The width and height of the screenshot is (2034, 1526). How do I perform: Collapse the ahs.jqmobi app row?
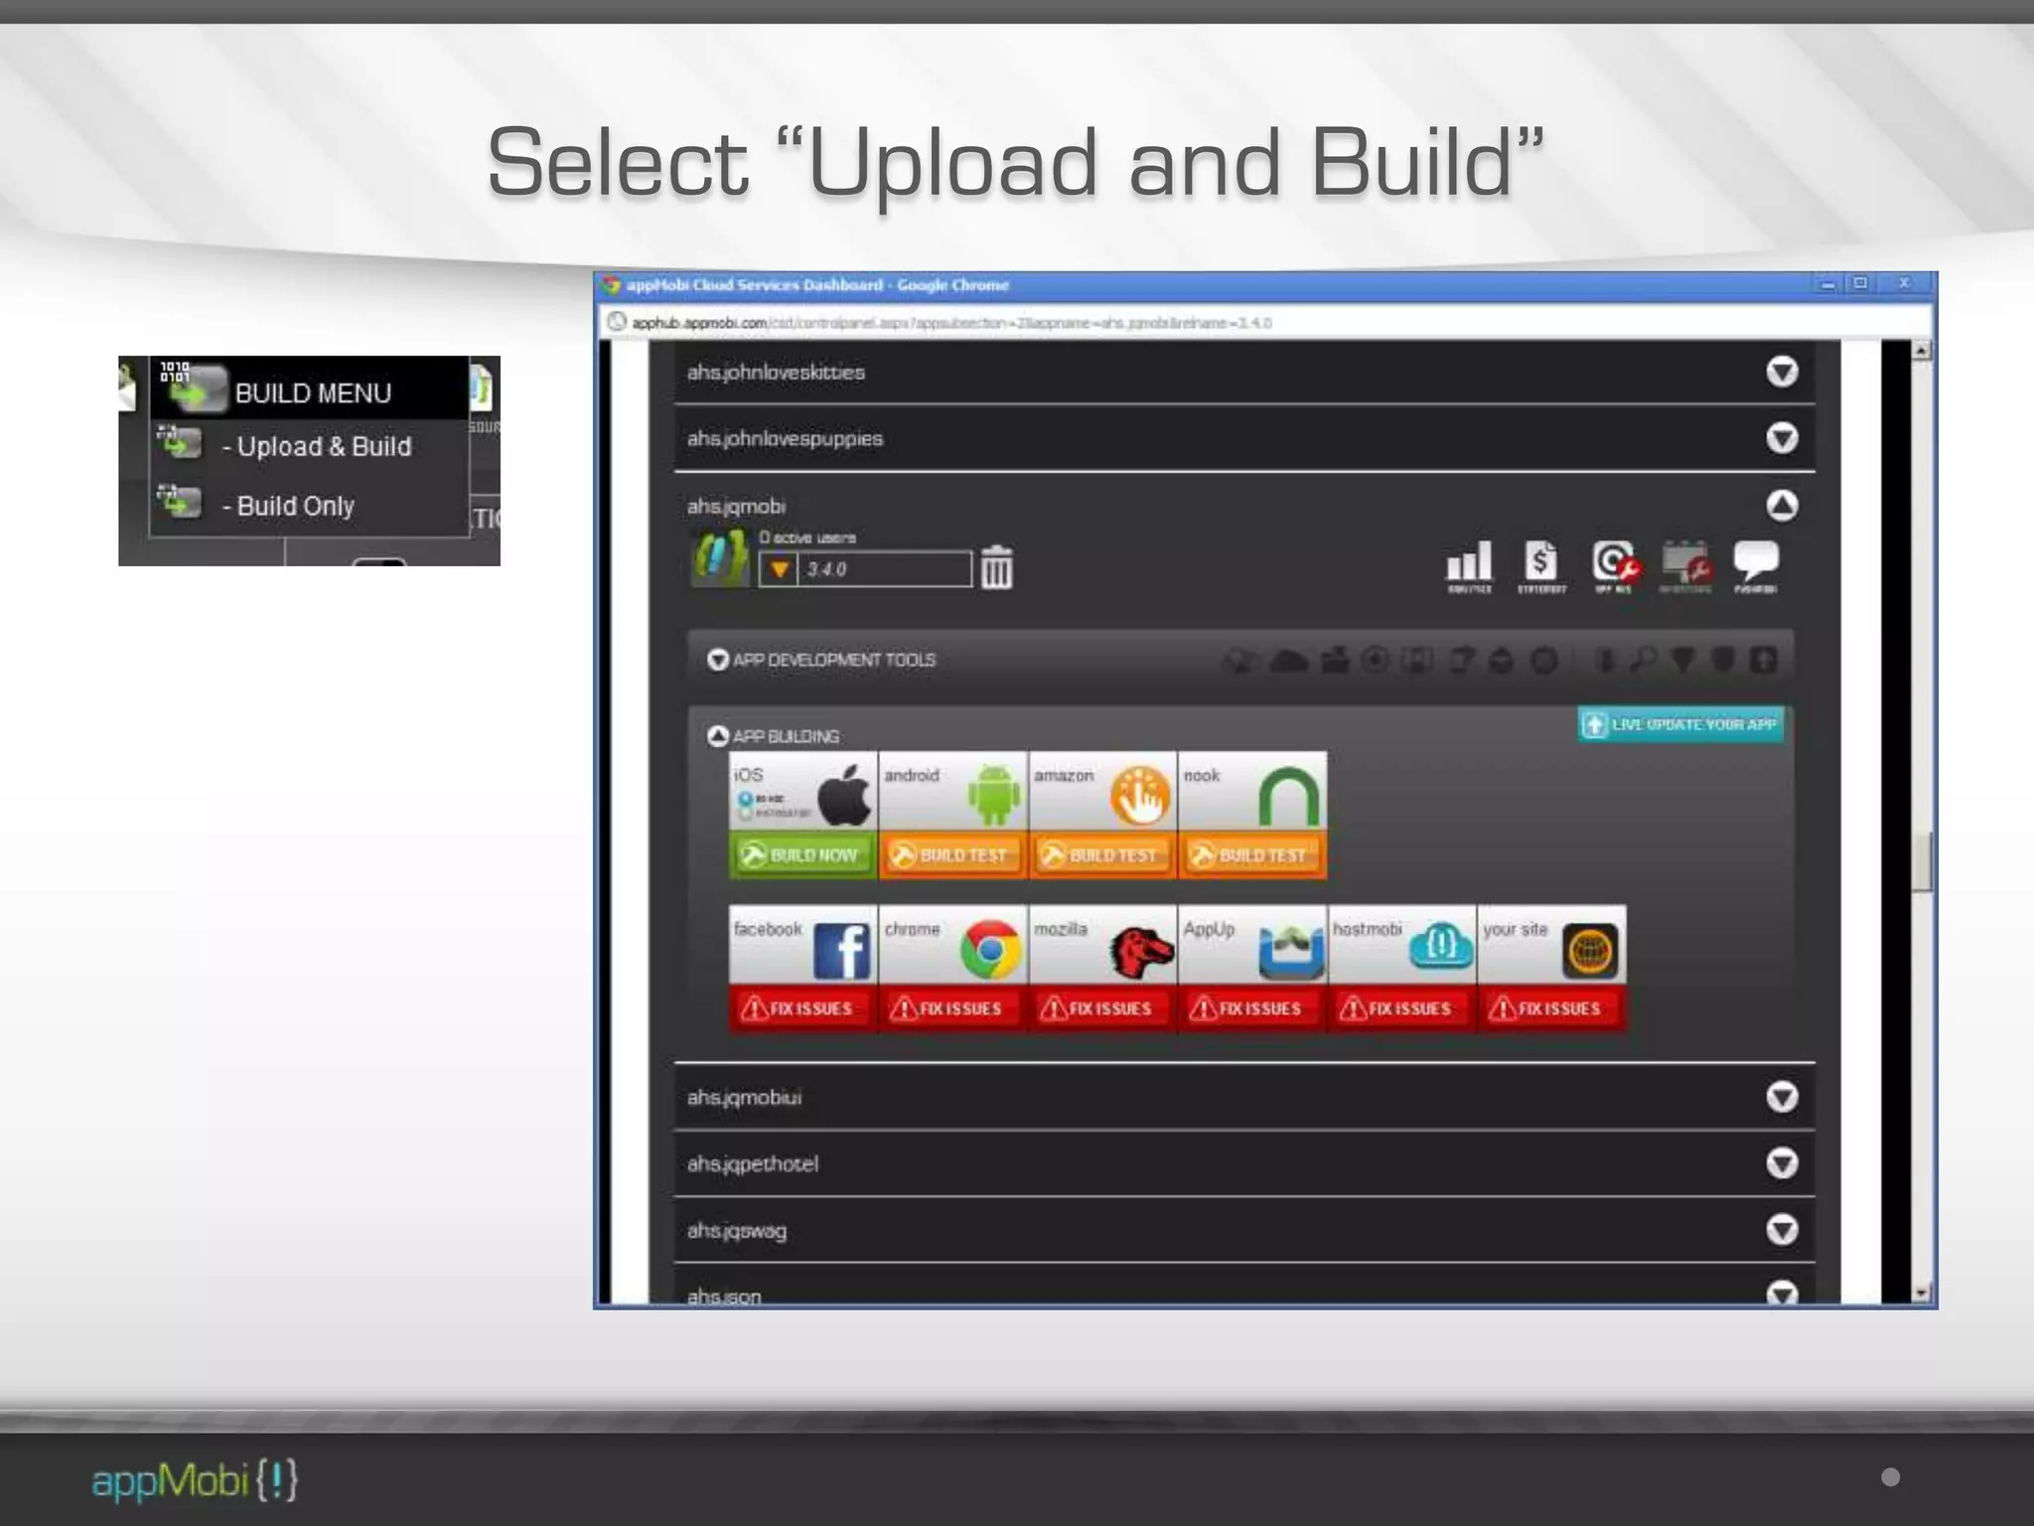tap(1782, 505)
